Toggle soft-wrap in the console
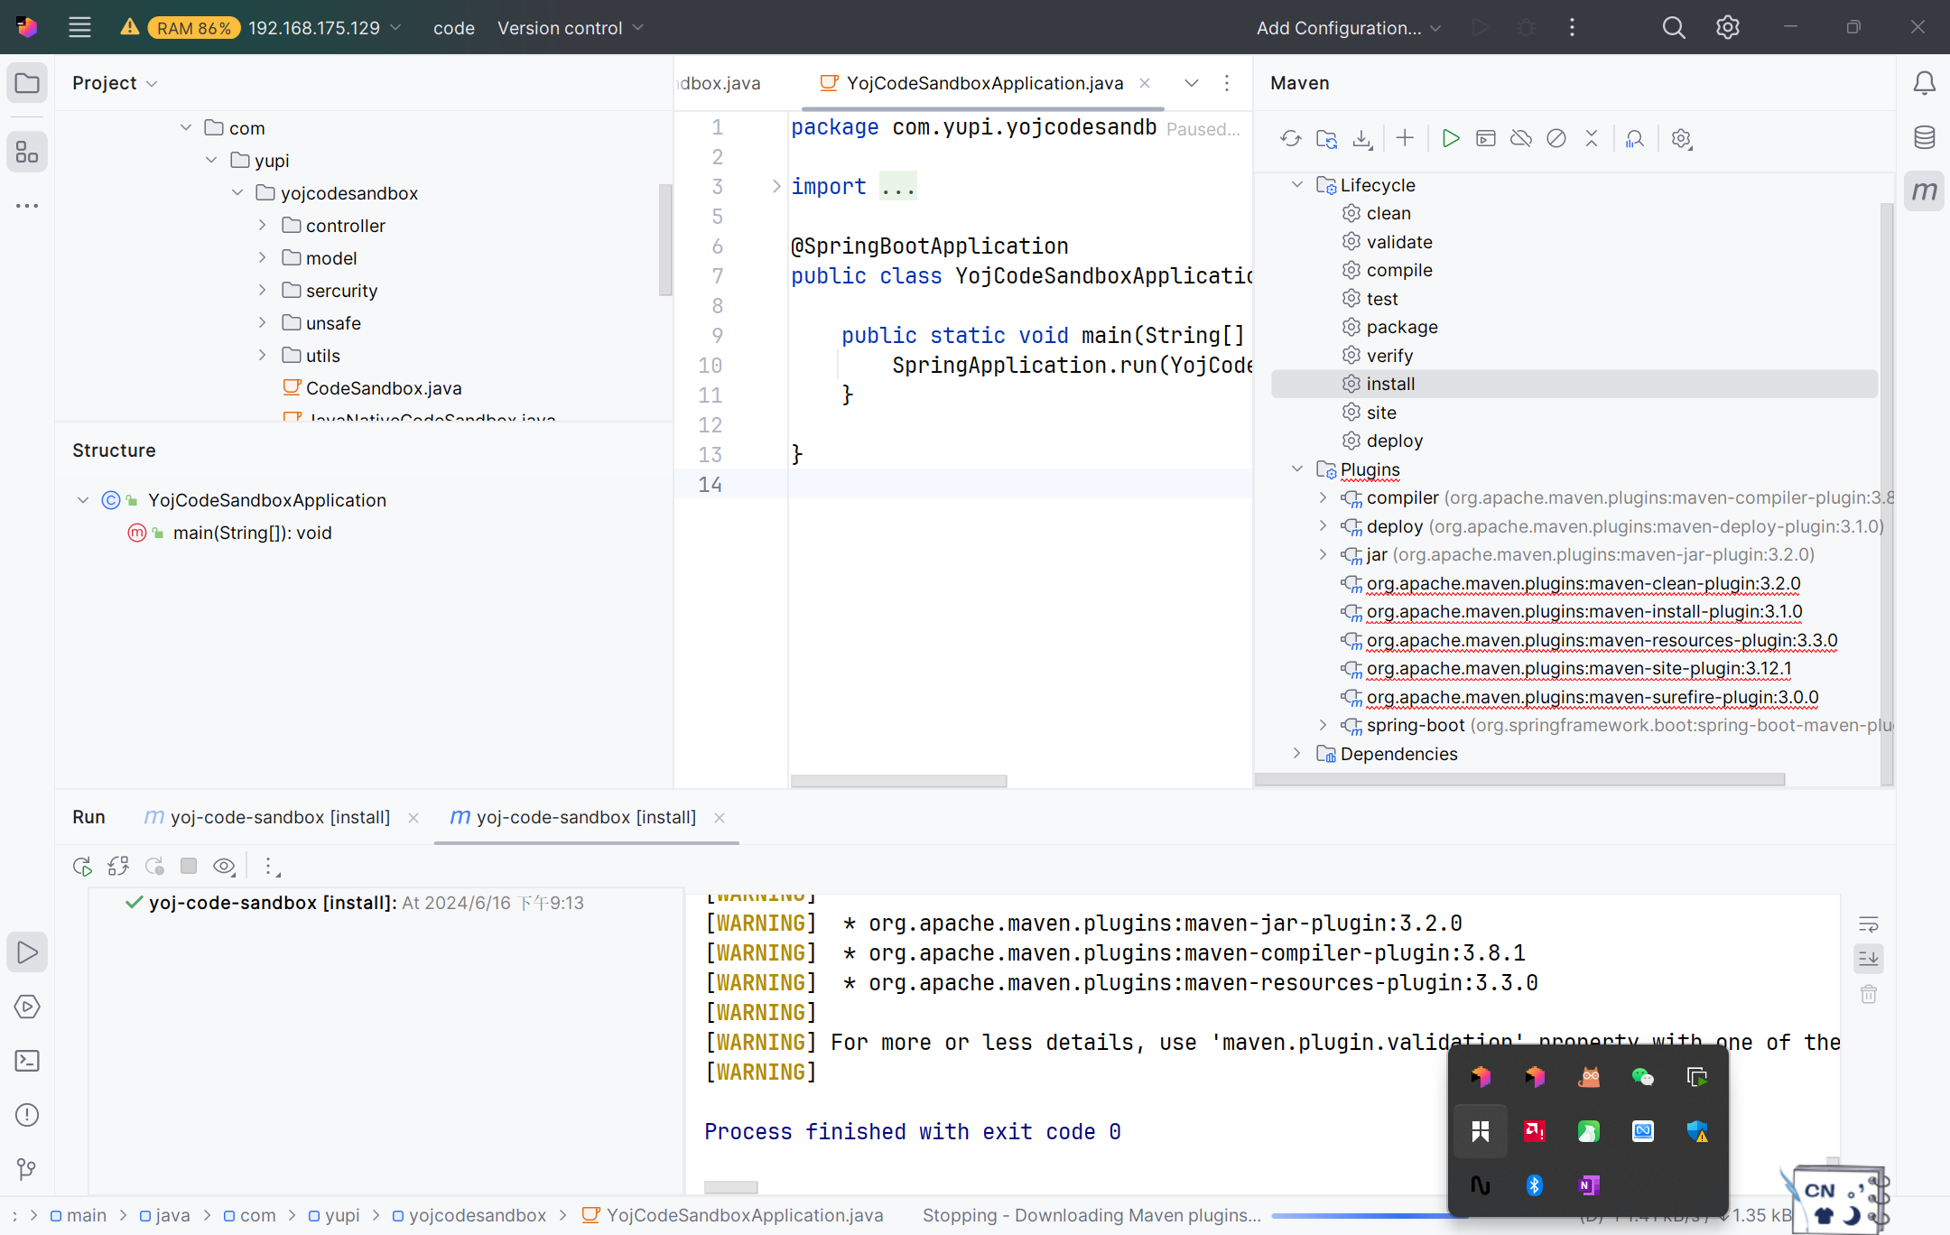1950x1235 pixels. tap(1869, 924)
